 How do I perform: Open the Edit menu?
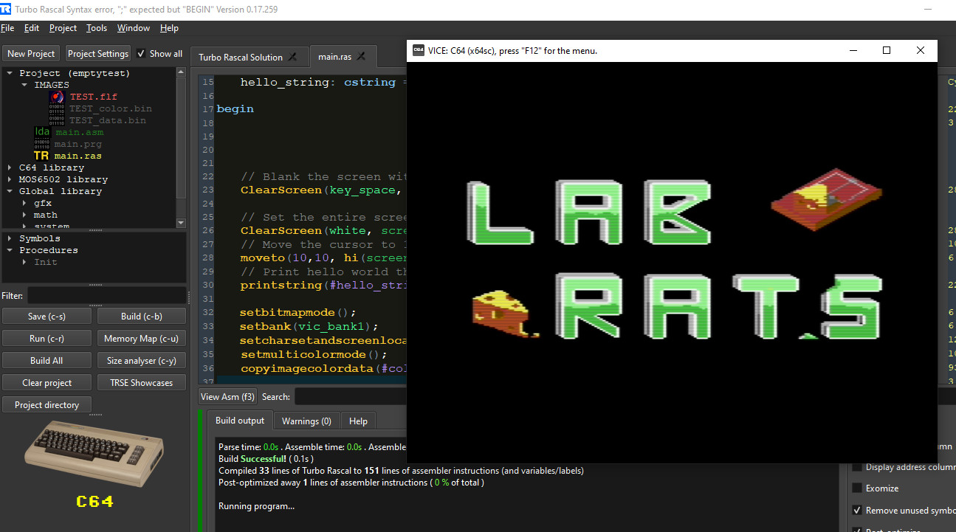32,28
